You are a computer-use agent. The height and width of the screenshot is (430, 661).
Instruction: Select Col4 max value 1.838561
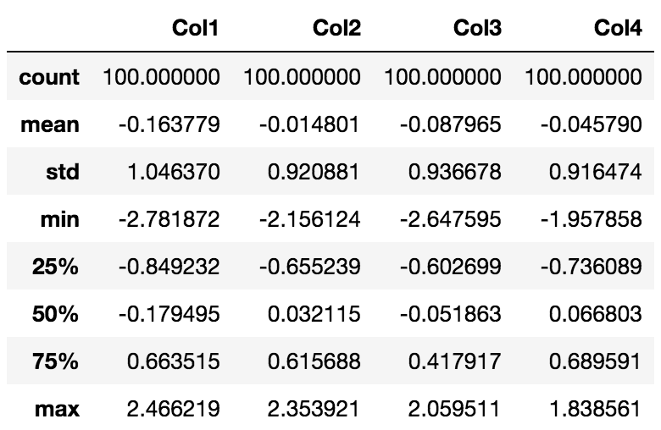tap(595, 409)
